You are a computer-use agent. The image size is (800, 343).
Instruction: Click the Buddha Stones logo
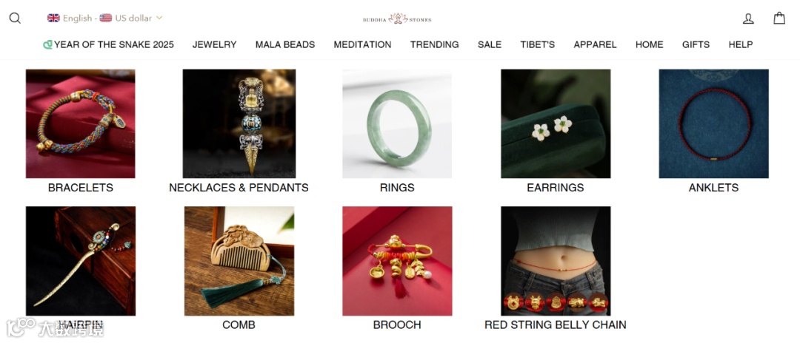click(x=397, y=18)
